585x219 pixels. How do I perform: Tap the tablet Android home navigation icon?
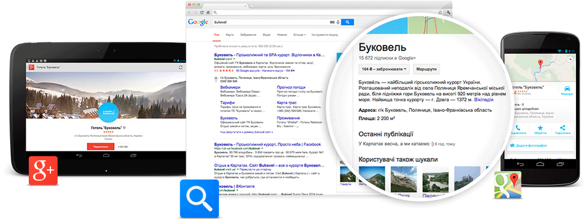(x=106, y=155)
